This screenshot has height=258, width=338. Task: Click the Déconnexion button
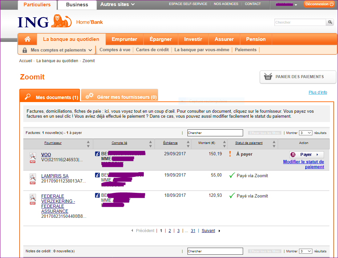tap(319, 4)
